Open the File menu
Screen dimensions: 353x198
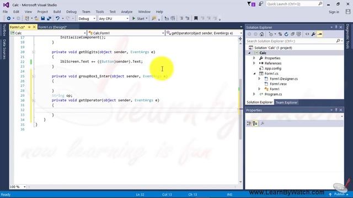5,12
